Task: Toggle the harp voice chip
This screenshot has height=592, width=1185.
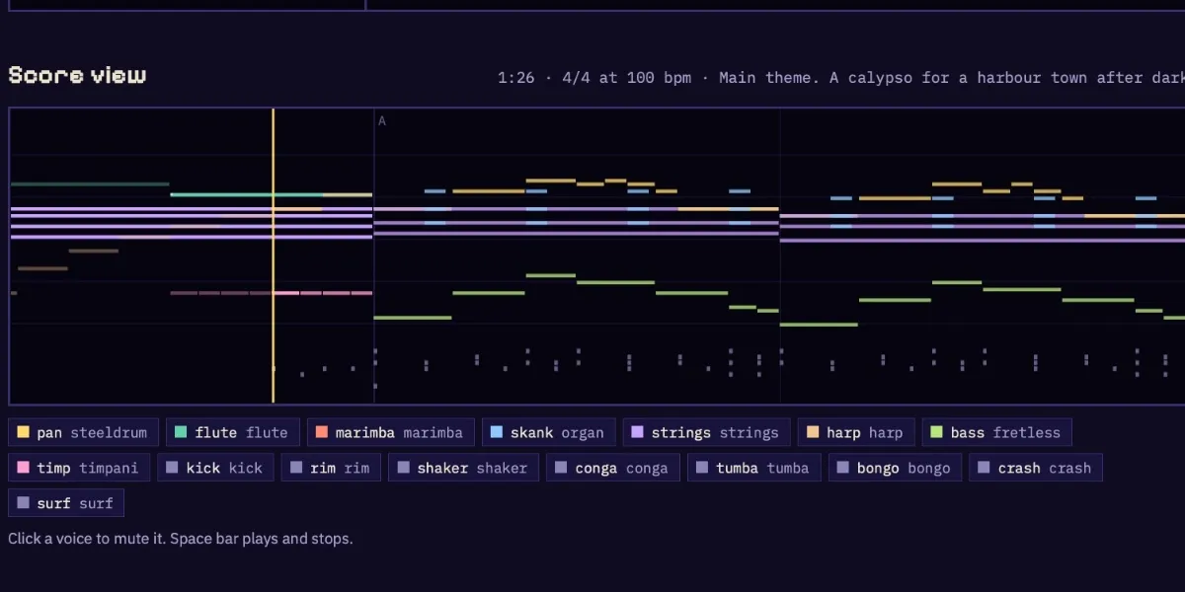Action: point(856,432)
